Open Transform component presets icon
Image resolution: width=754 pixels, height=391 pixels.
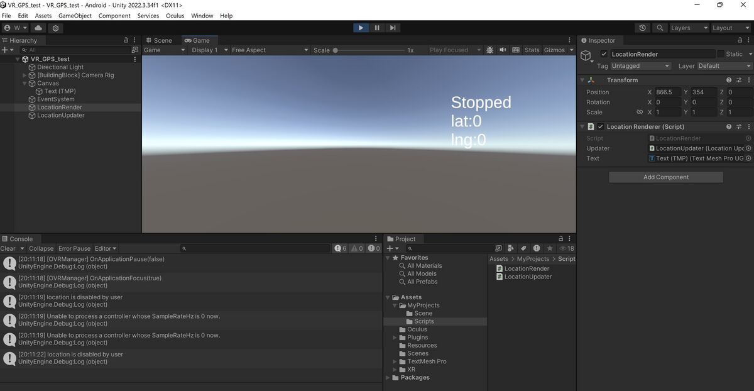point(739,80)
